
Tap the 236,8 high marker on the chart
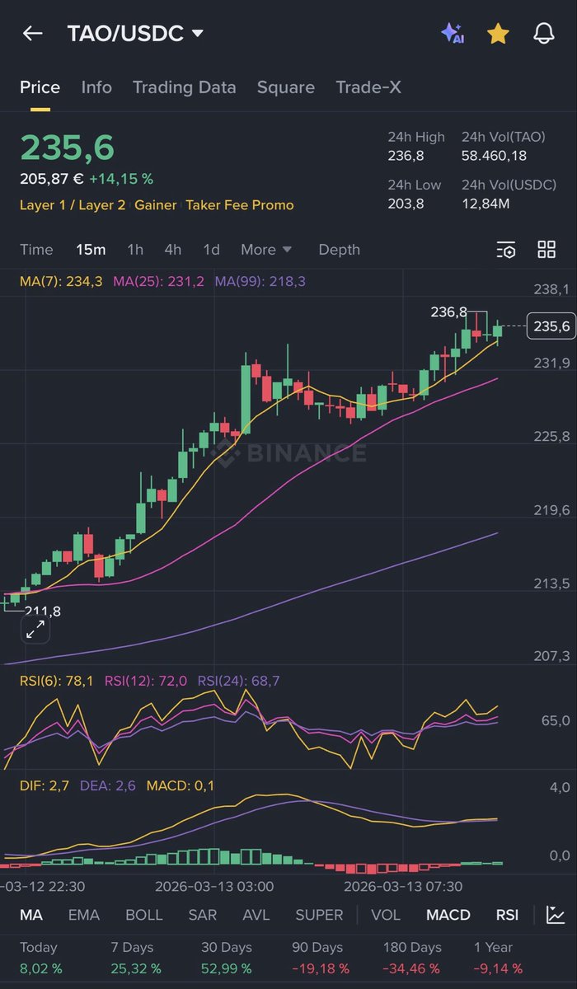click(x=448, y=312)
